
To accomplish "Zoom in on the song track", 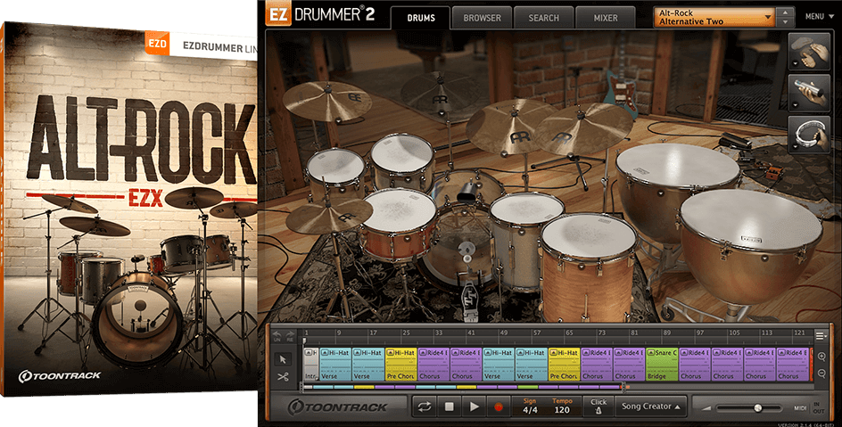I will tap(821, 357).
